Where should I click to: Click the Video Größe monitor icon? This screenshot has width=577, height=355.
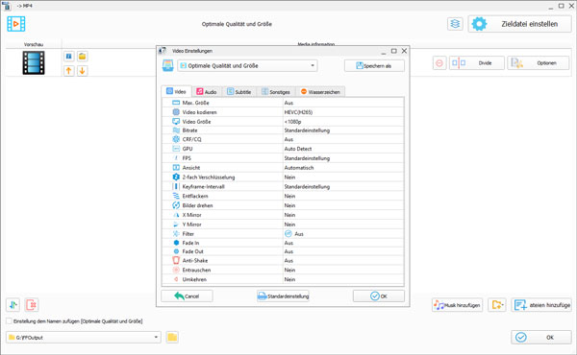(176, 121)
